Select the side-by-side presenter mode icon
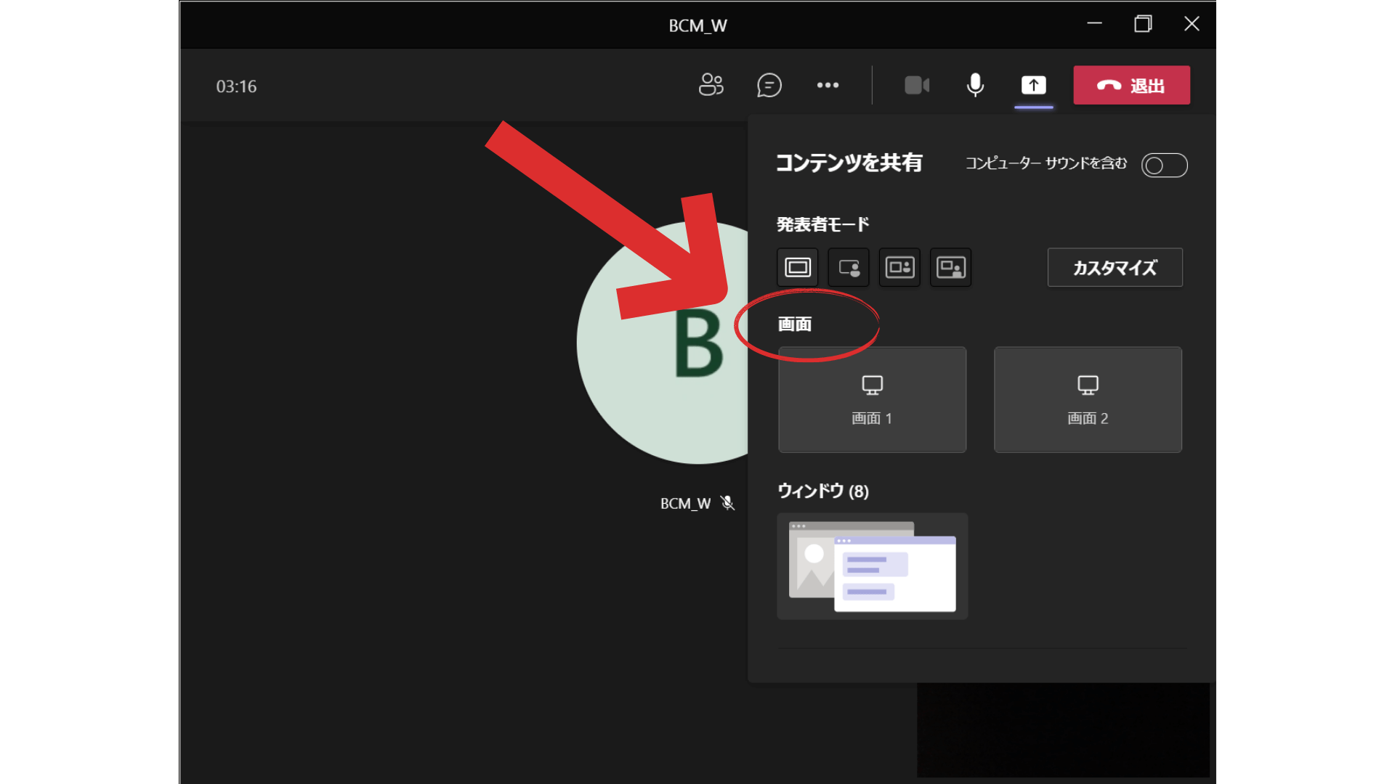The width and height of the screenshot is (1395, 784). (x=899, y=267)
